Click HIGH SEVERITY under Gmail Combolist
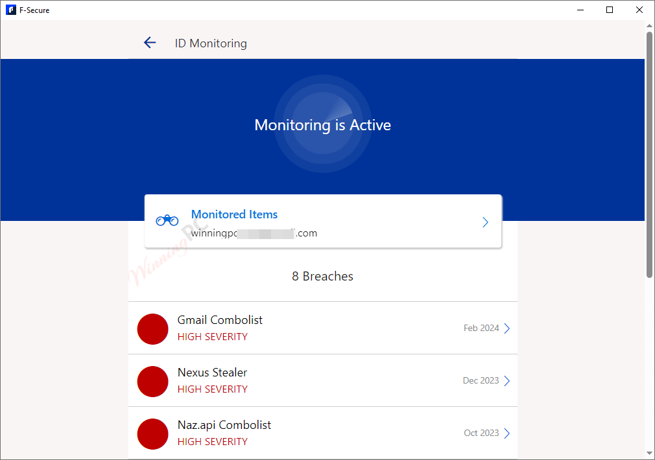The height and width of the screenshot is (460, 655). (213, 337)
